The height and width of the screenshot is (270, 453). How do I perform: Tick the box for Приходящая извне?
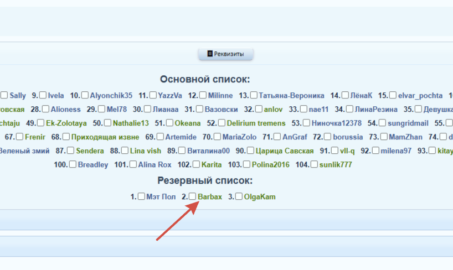(x=66, y=137)
